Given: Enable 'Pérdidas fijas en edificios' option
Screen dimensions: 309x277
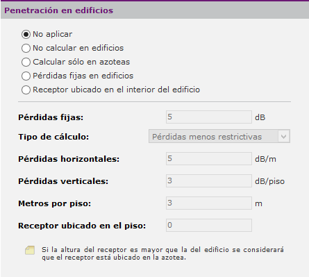Looking at the screenshot, I should (x=26, y=76).
